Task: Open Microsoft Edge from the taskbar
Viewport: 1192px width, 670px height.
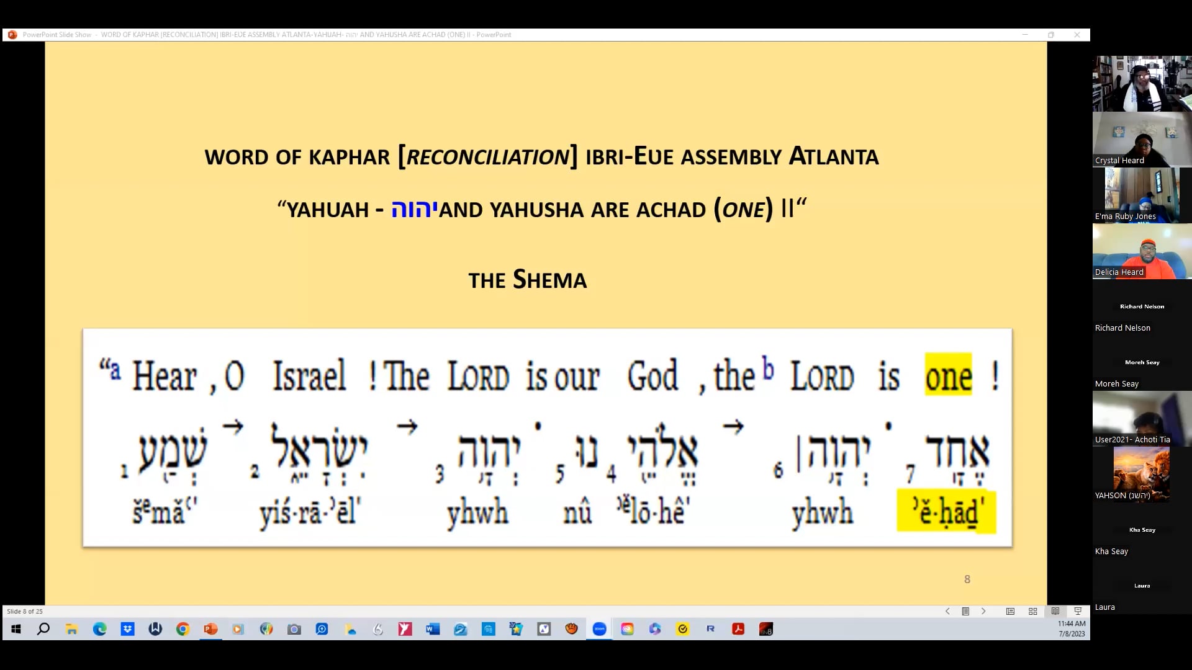Action: tap(99, 630)
